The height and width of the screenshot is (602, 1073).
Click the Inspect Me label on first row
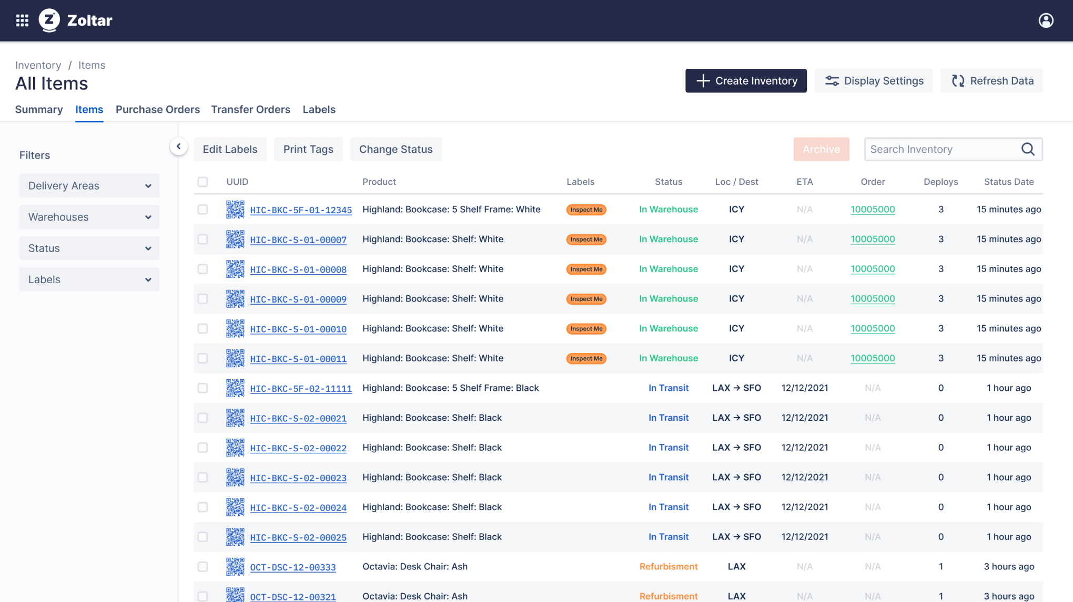[586, 210]
